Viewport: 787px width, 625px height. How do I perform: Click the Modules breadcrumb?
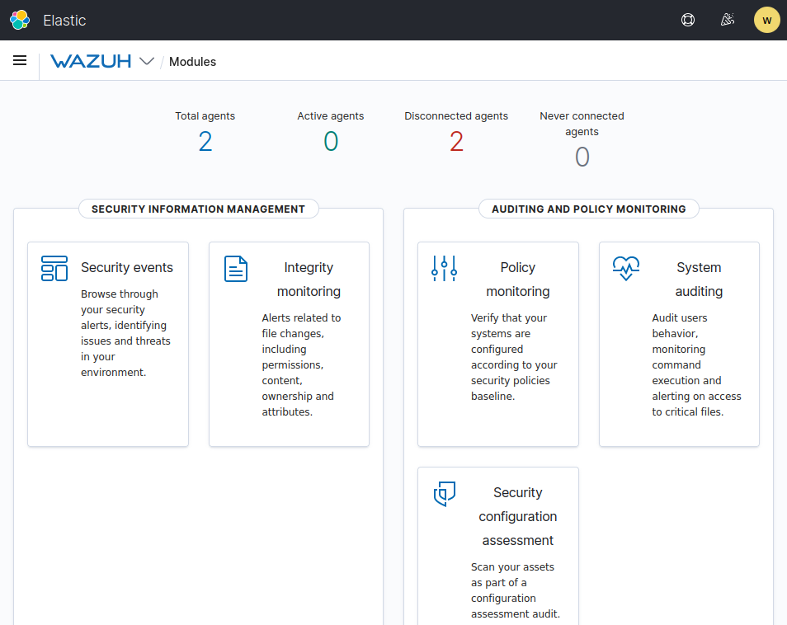coord(192,61)
